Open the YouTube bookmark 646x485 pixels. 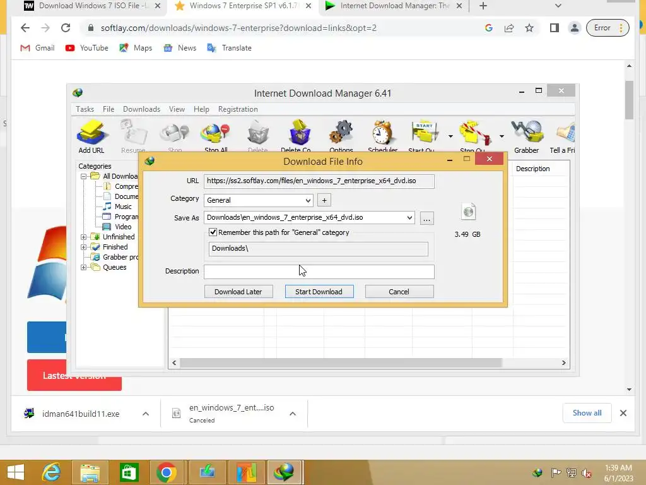[87, 48]
